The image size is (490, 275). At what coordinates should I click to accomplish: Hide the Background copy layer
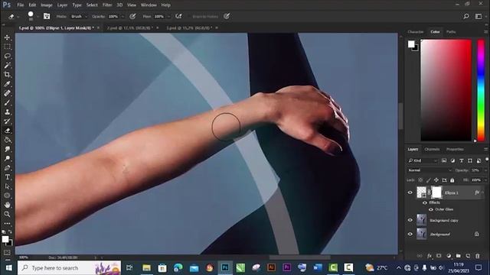point(410,220)
